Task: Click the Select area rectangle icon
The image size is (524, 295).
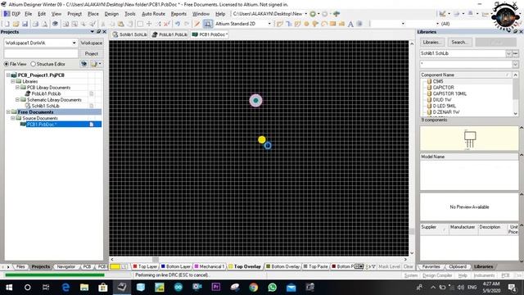Action: 140,24
